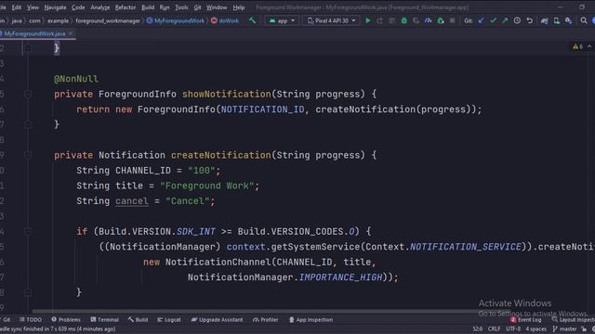Image resolution: width=595 pixels, height=334 pixels.
Task: Click Apply Changes and Restart icon
Action: coord(380,20)
